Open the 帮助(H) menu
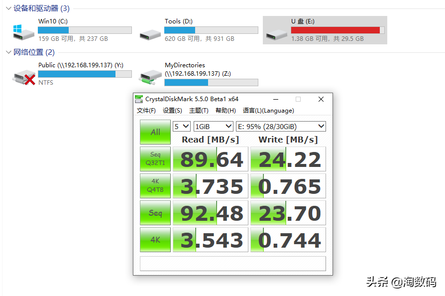 click(225, 111)
